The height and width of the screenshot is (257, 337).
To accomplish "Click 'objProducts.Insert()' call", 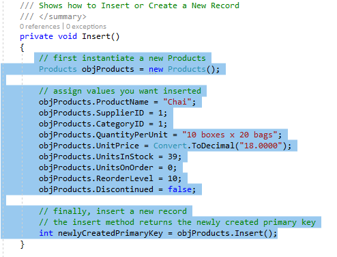I will (227, 233).
